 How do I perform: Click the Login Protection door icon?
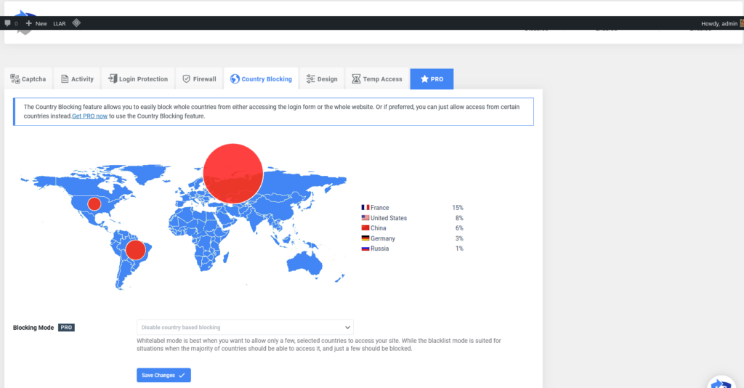coord(113,78)
